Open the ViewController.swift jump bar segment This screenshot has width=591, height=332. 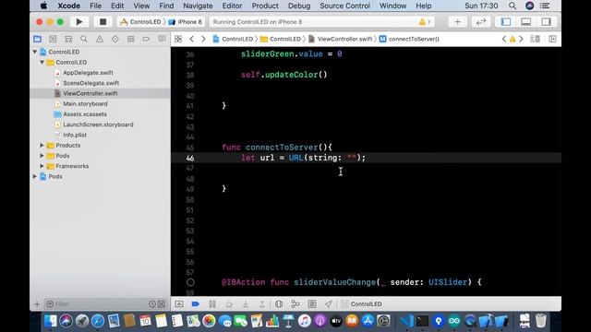(x=341, y=39)
